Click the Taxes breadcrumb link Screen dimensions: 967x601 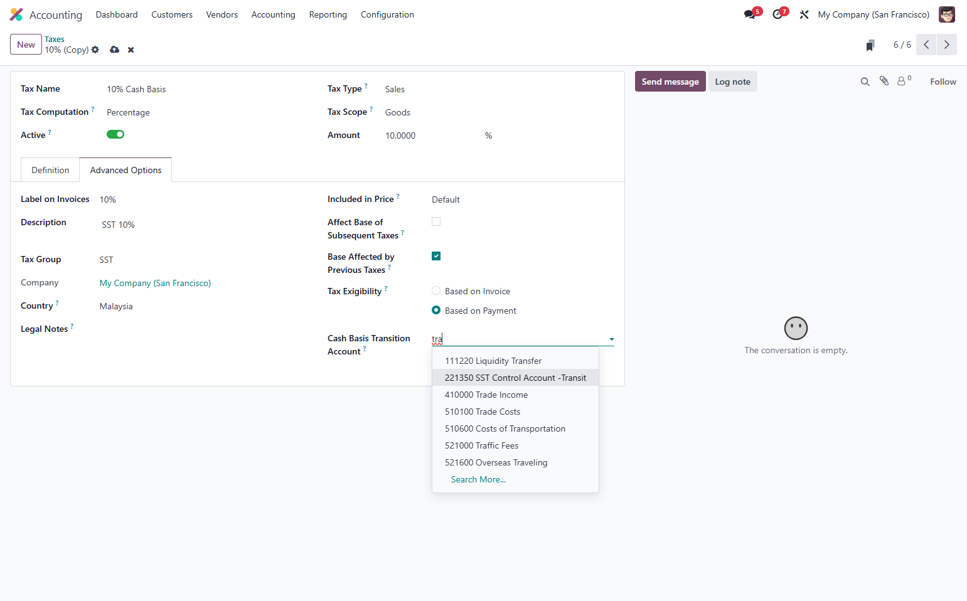(55, 39)
